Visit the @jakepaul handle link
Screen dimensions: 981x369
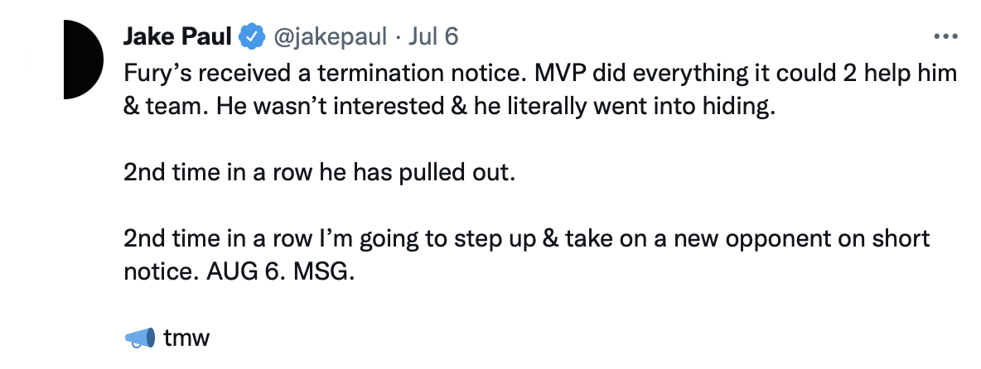pyautogui.click(x=331, y=37)
